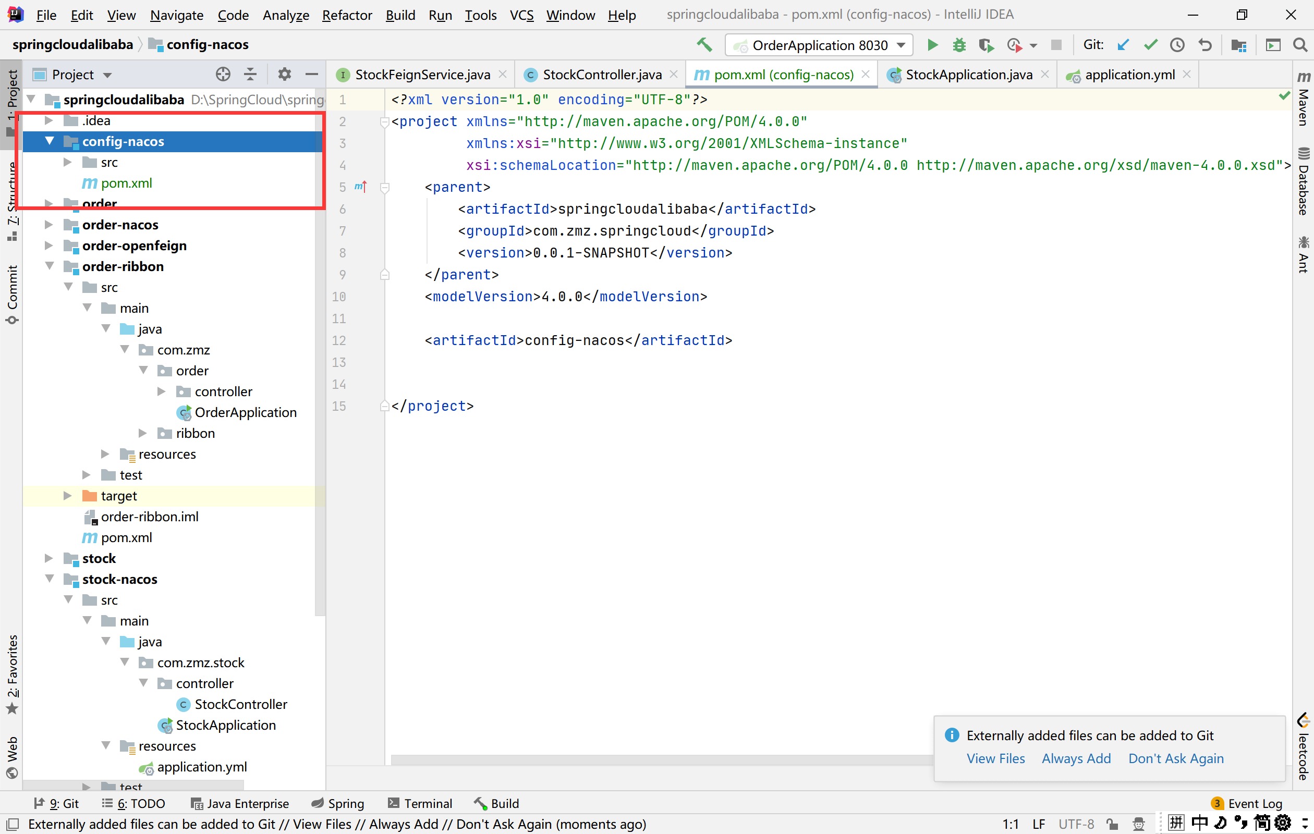
Task: Open the VCS menu
Action: 521,15
